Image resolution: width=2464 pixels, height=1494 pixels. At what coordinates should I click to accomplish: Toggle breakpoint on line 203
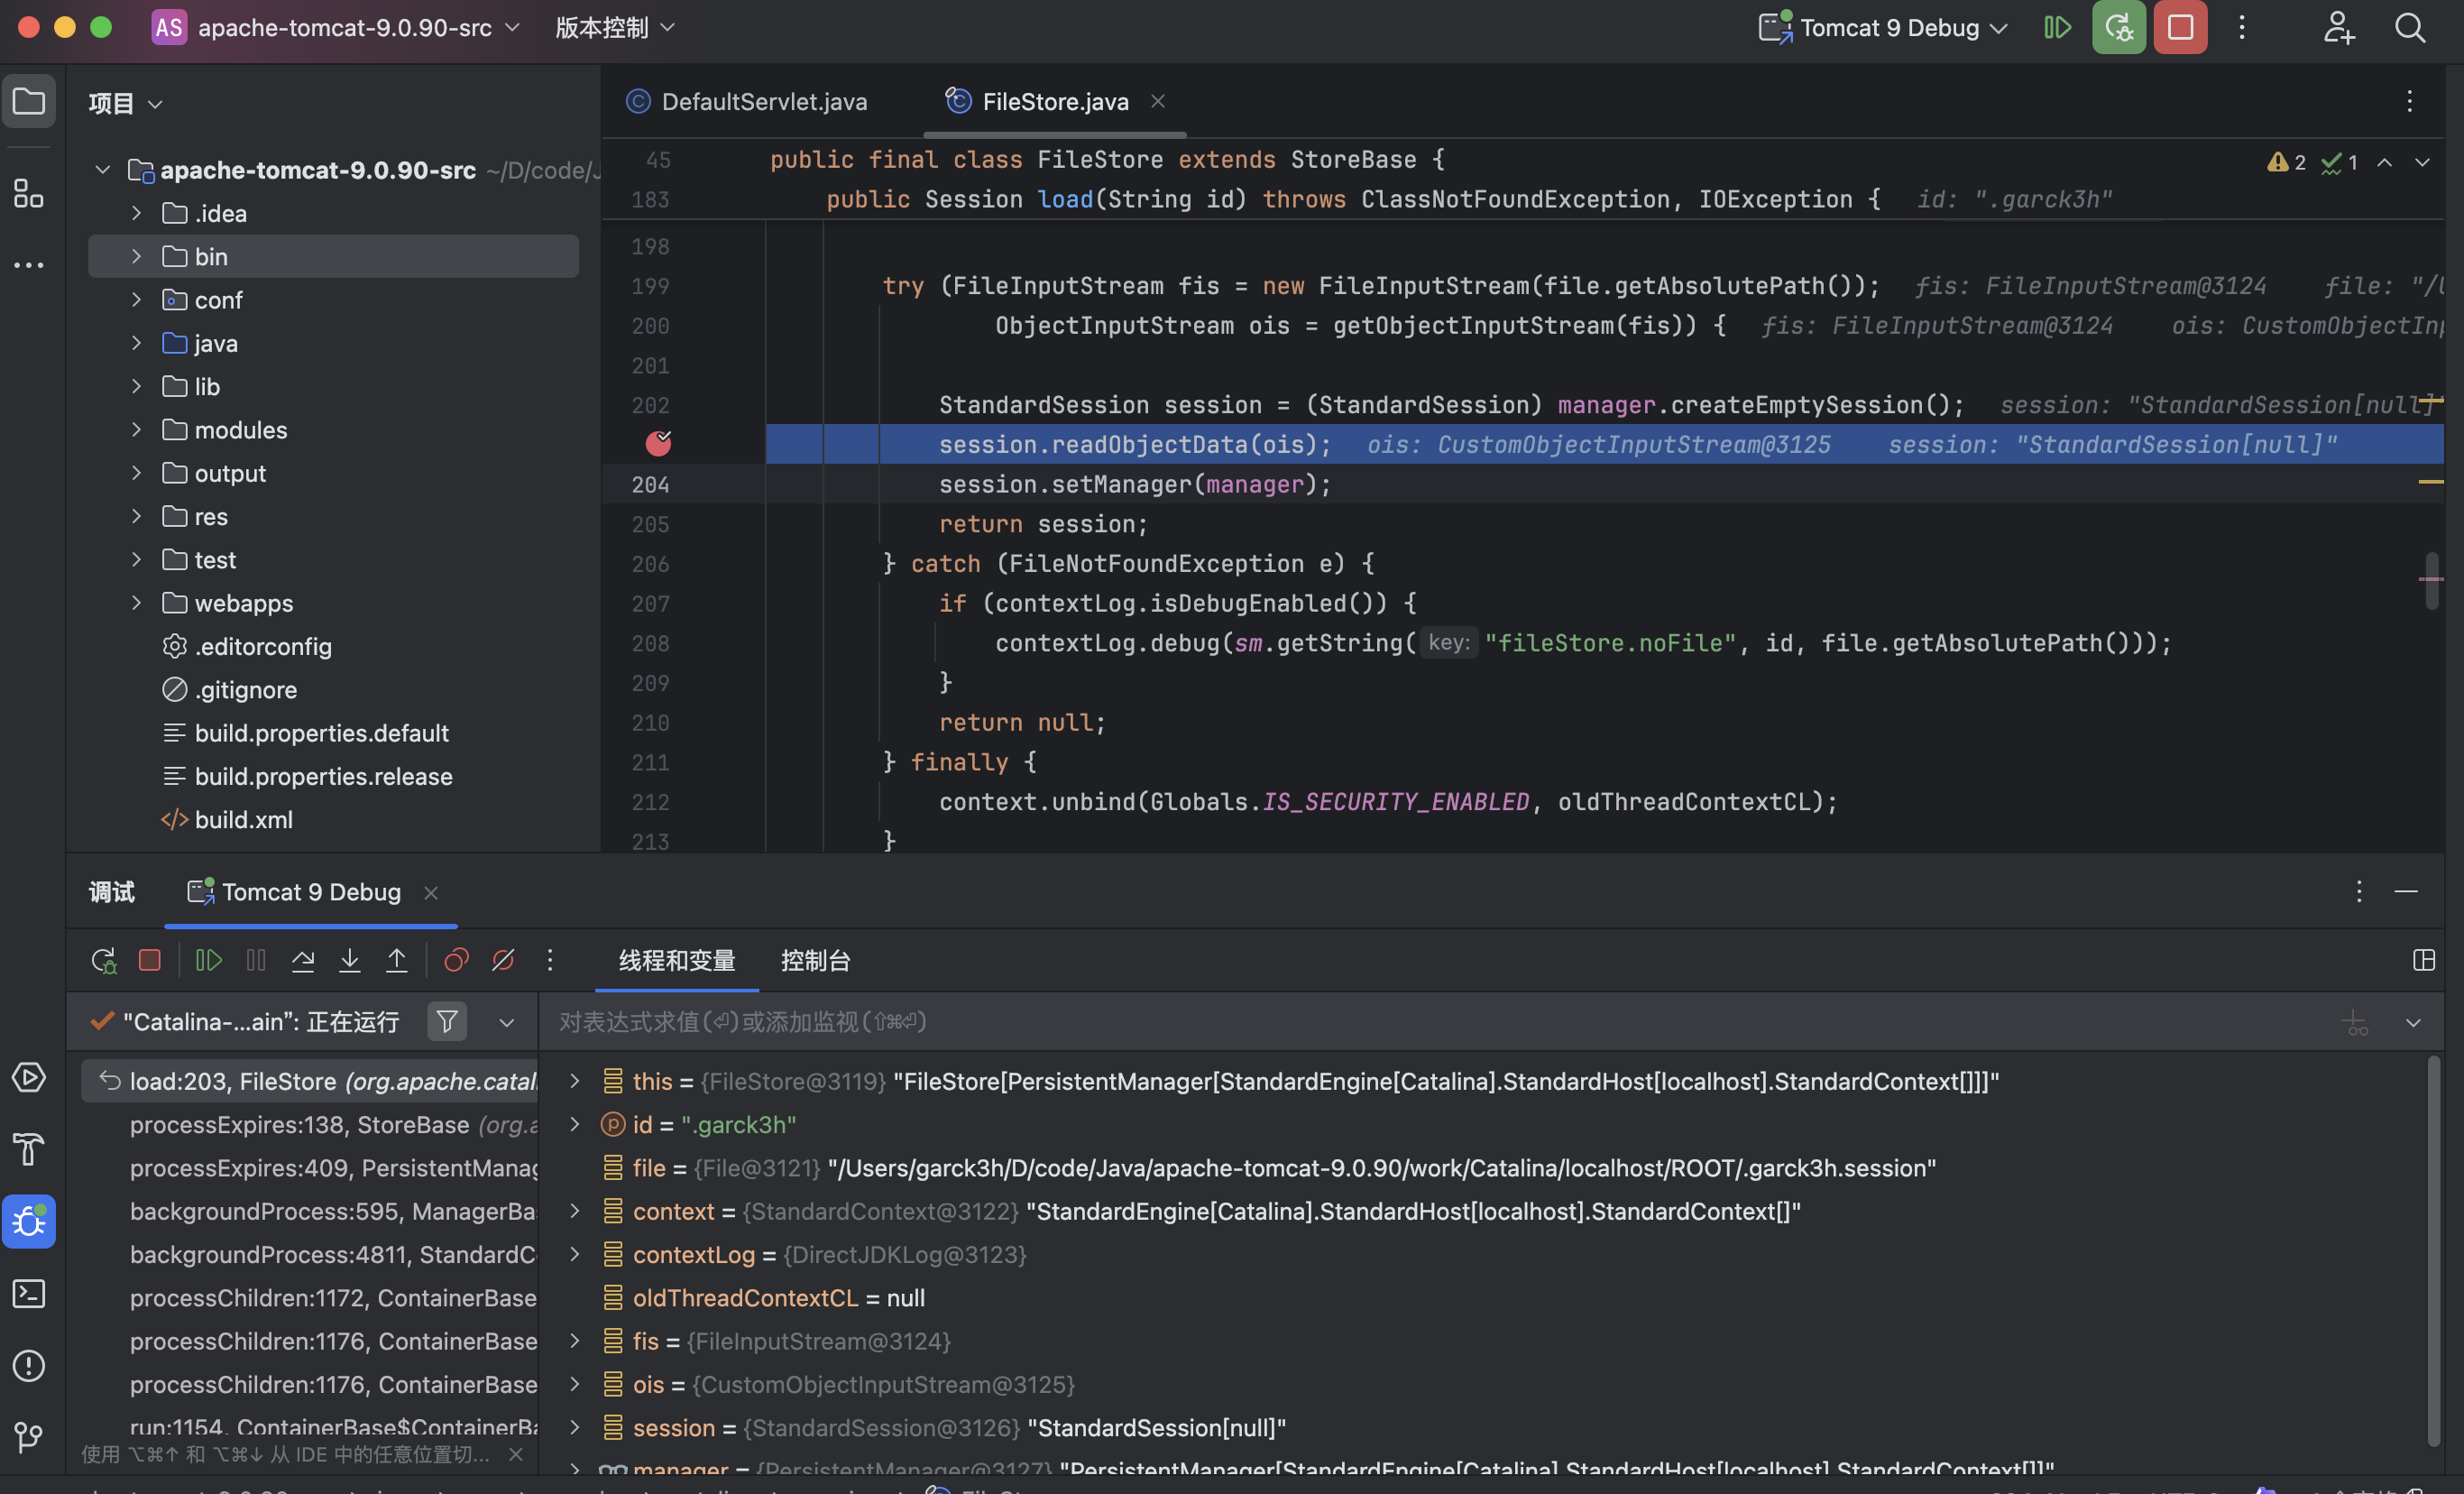click(658, 444)
